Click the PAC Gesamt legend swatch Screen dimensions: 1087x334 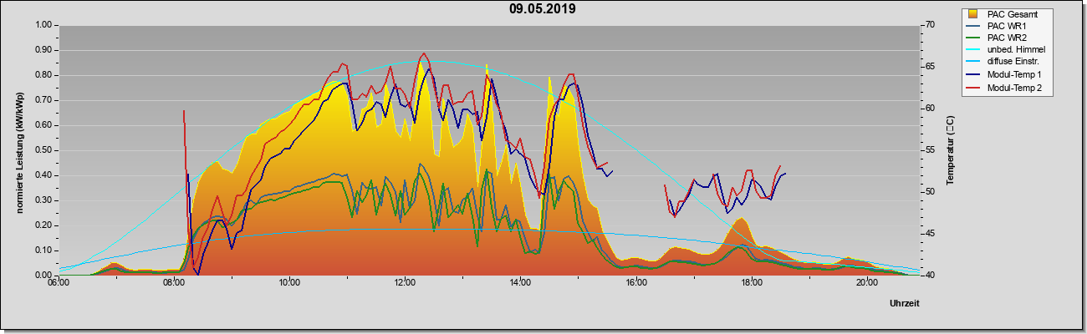(x=974, y=14)
